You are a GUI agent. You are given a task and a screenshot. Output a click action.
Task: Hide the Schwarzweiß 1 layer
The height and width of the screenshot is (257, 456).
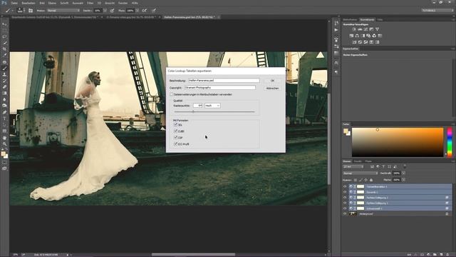pyautogui.click(x=345, y=208)
